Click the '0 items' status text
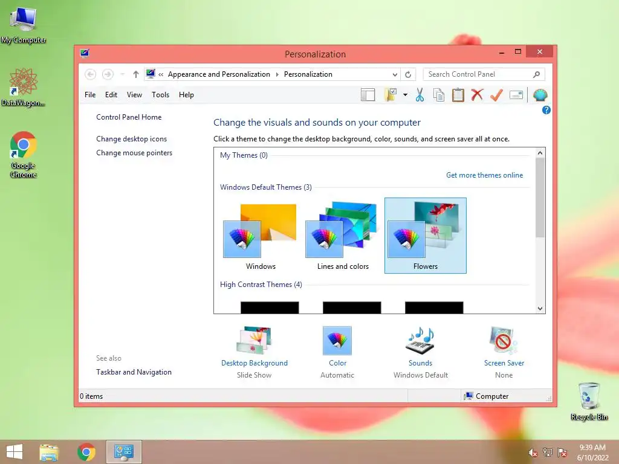619x464 pixels. pyautogui.click(x=91, y=396)
